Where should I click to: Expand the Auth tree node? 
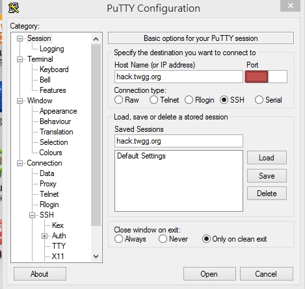[x=44, y=236]
